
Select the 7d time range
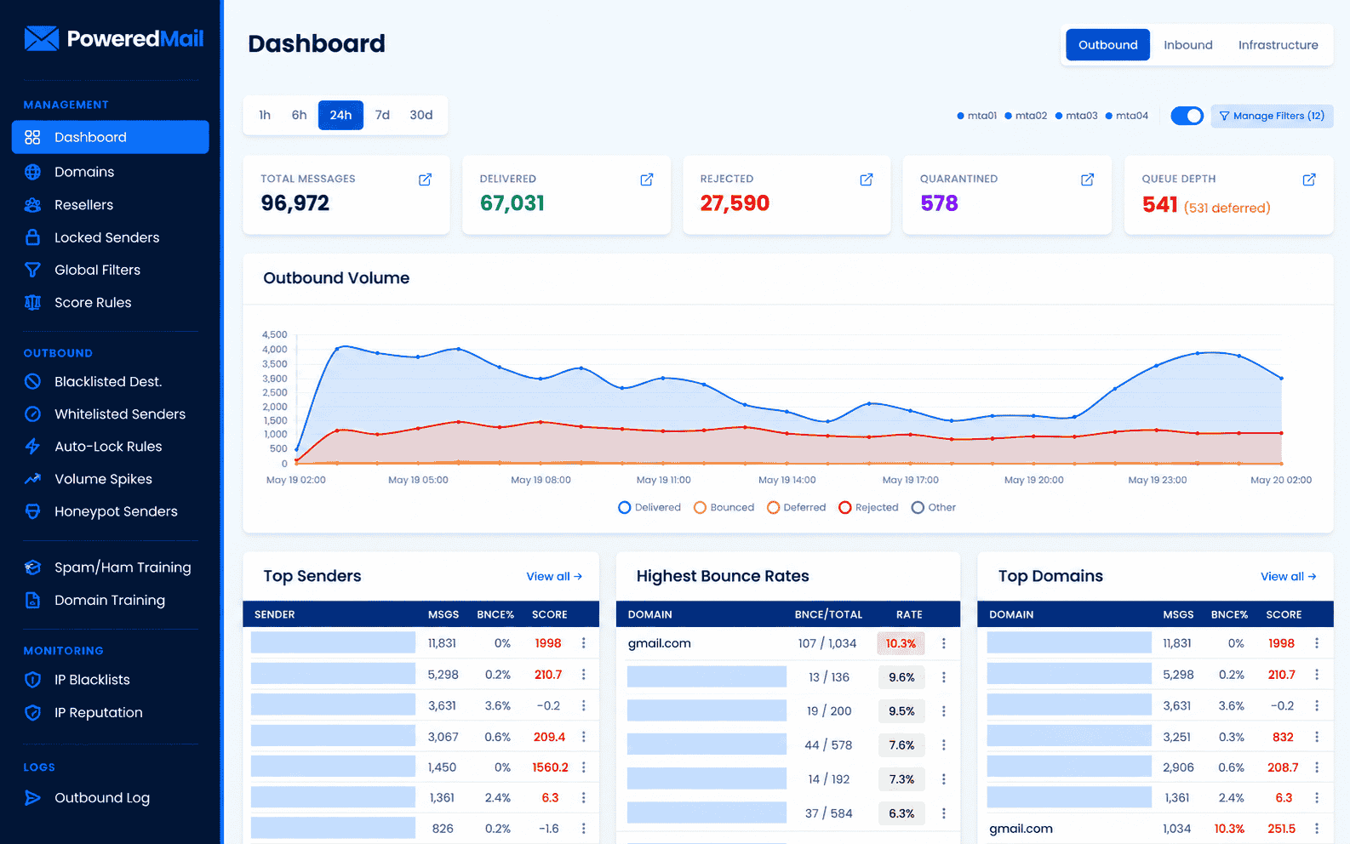click(382, 115)
